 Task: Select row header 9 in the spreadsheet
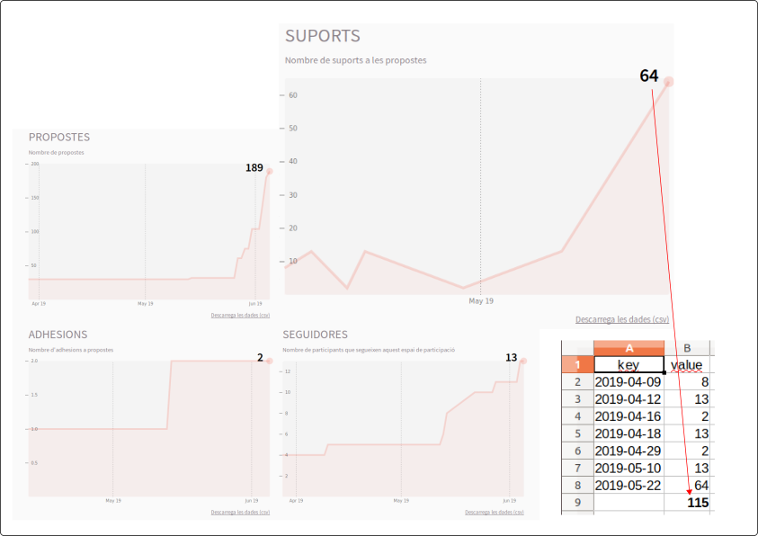click(x=576, y=503)
